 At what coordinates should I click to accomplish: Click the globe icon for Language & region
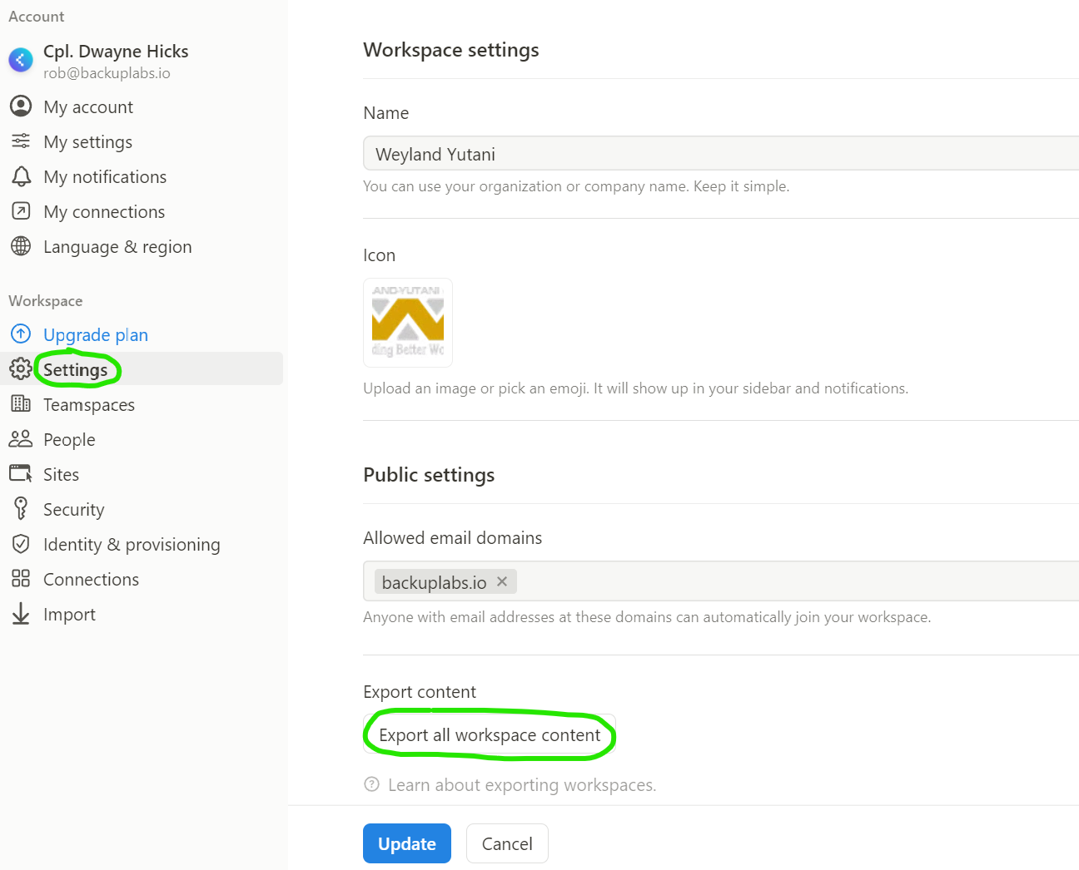click(21, 246)
